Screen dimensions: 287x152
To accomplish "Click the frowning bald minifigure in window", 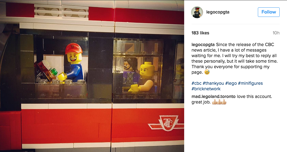I will coord(143,76).
